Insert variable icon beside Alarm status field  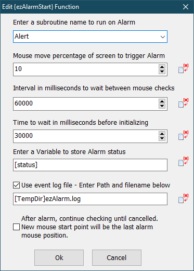click(183, 161)
